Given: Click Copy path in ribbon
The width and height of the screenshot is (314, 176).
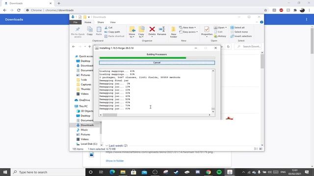Looking at the screenshot, I should (112, 32).
